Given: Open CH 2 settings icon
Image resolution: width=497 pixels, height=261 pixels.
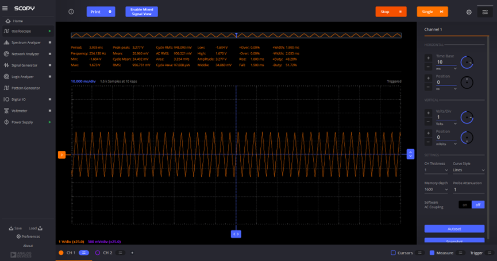Looking at the screenshot, I should [x=121, y=253].
